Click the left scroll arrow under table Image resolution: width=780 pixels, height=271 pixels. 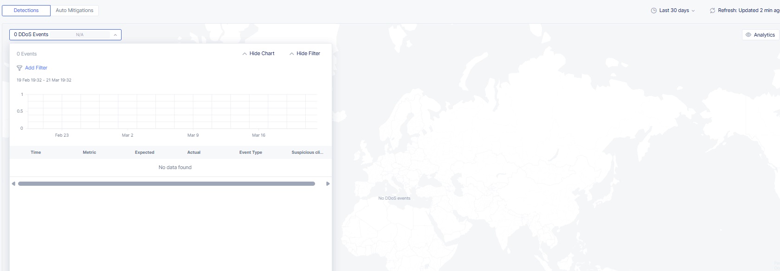pos(13,184)
